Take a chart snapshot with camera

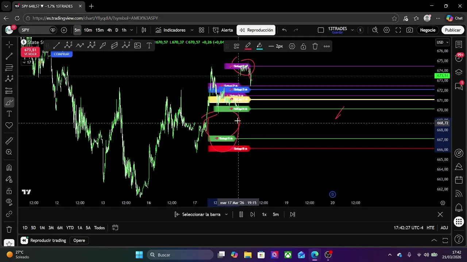(410, 30)
